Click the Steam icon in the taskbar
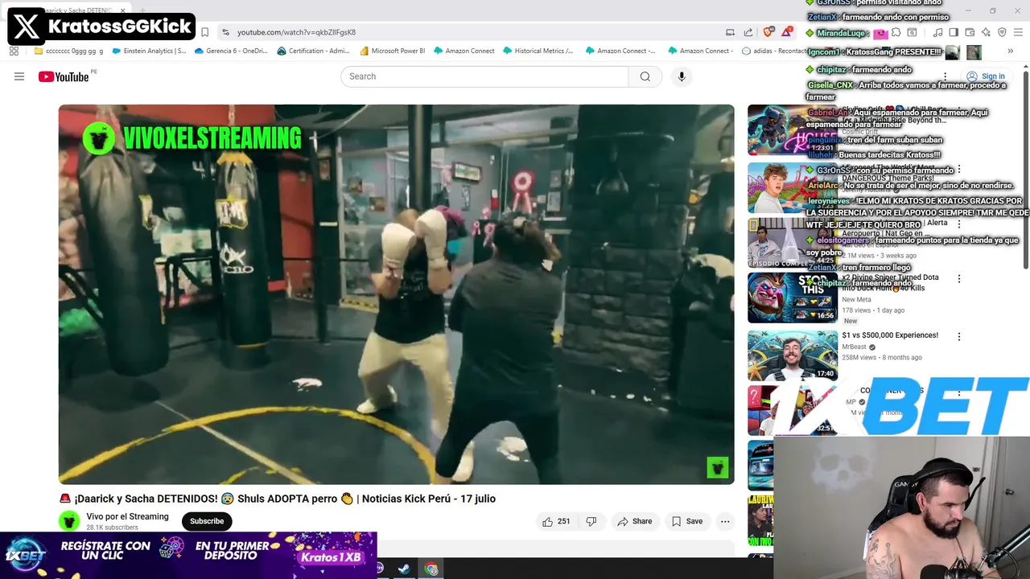 (x=404, y=569)
